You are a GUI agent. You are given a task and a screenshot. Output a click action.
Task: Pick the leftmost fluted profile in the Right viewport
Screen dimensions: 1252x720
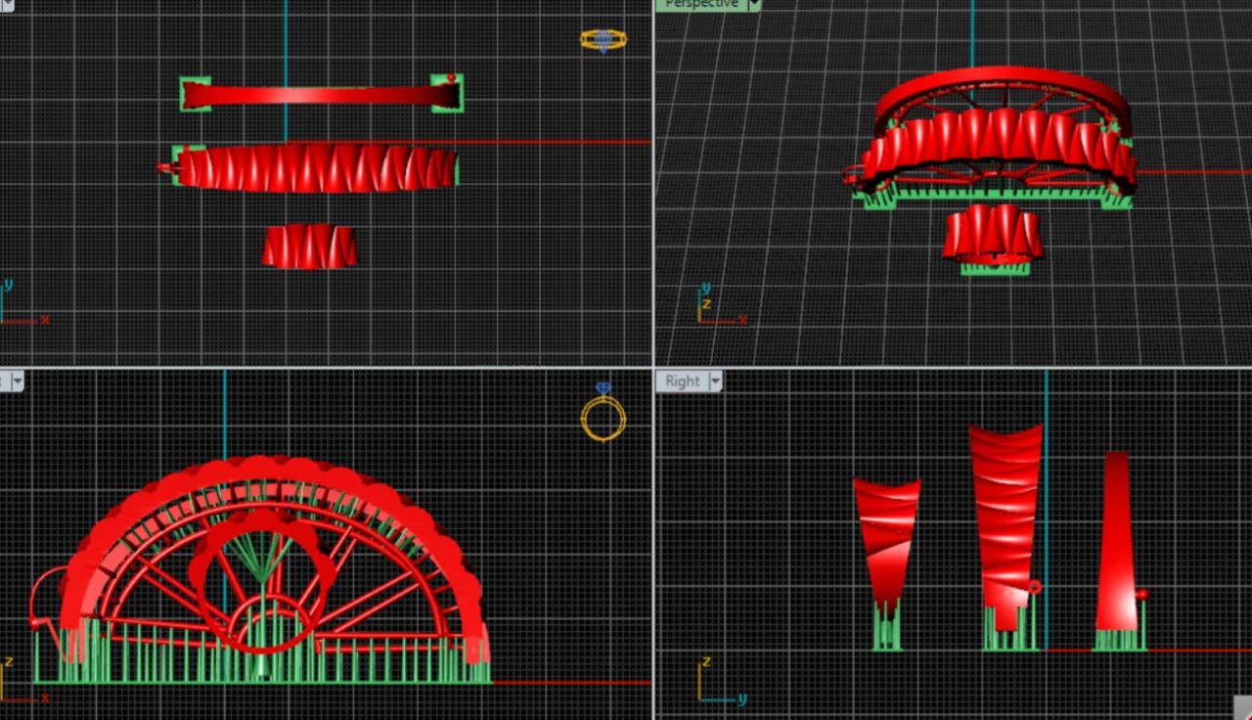point(886,533)
